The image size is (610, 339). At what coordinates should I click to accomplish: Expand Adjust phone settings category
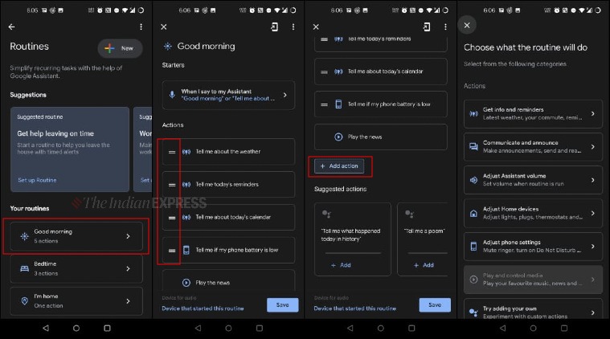(593, 246)
